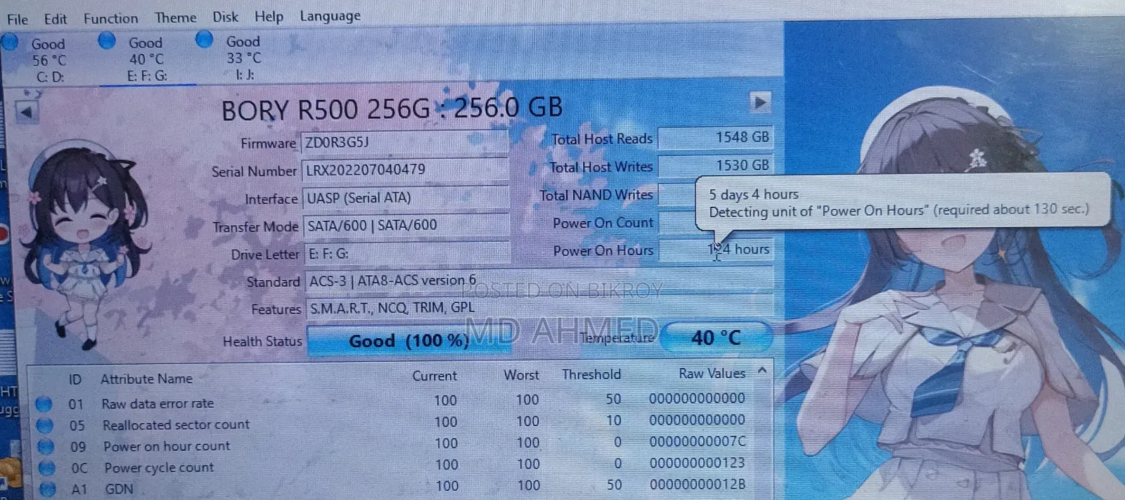Sort by Worst column header

tap(521, 376)
